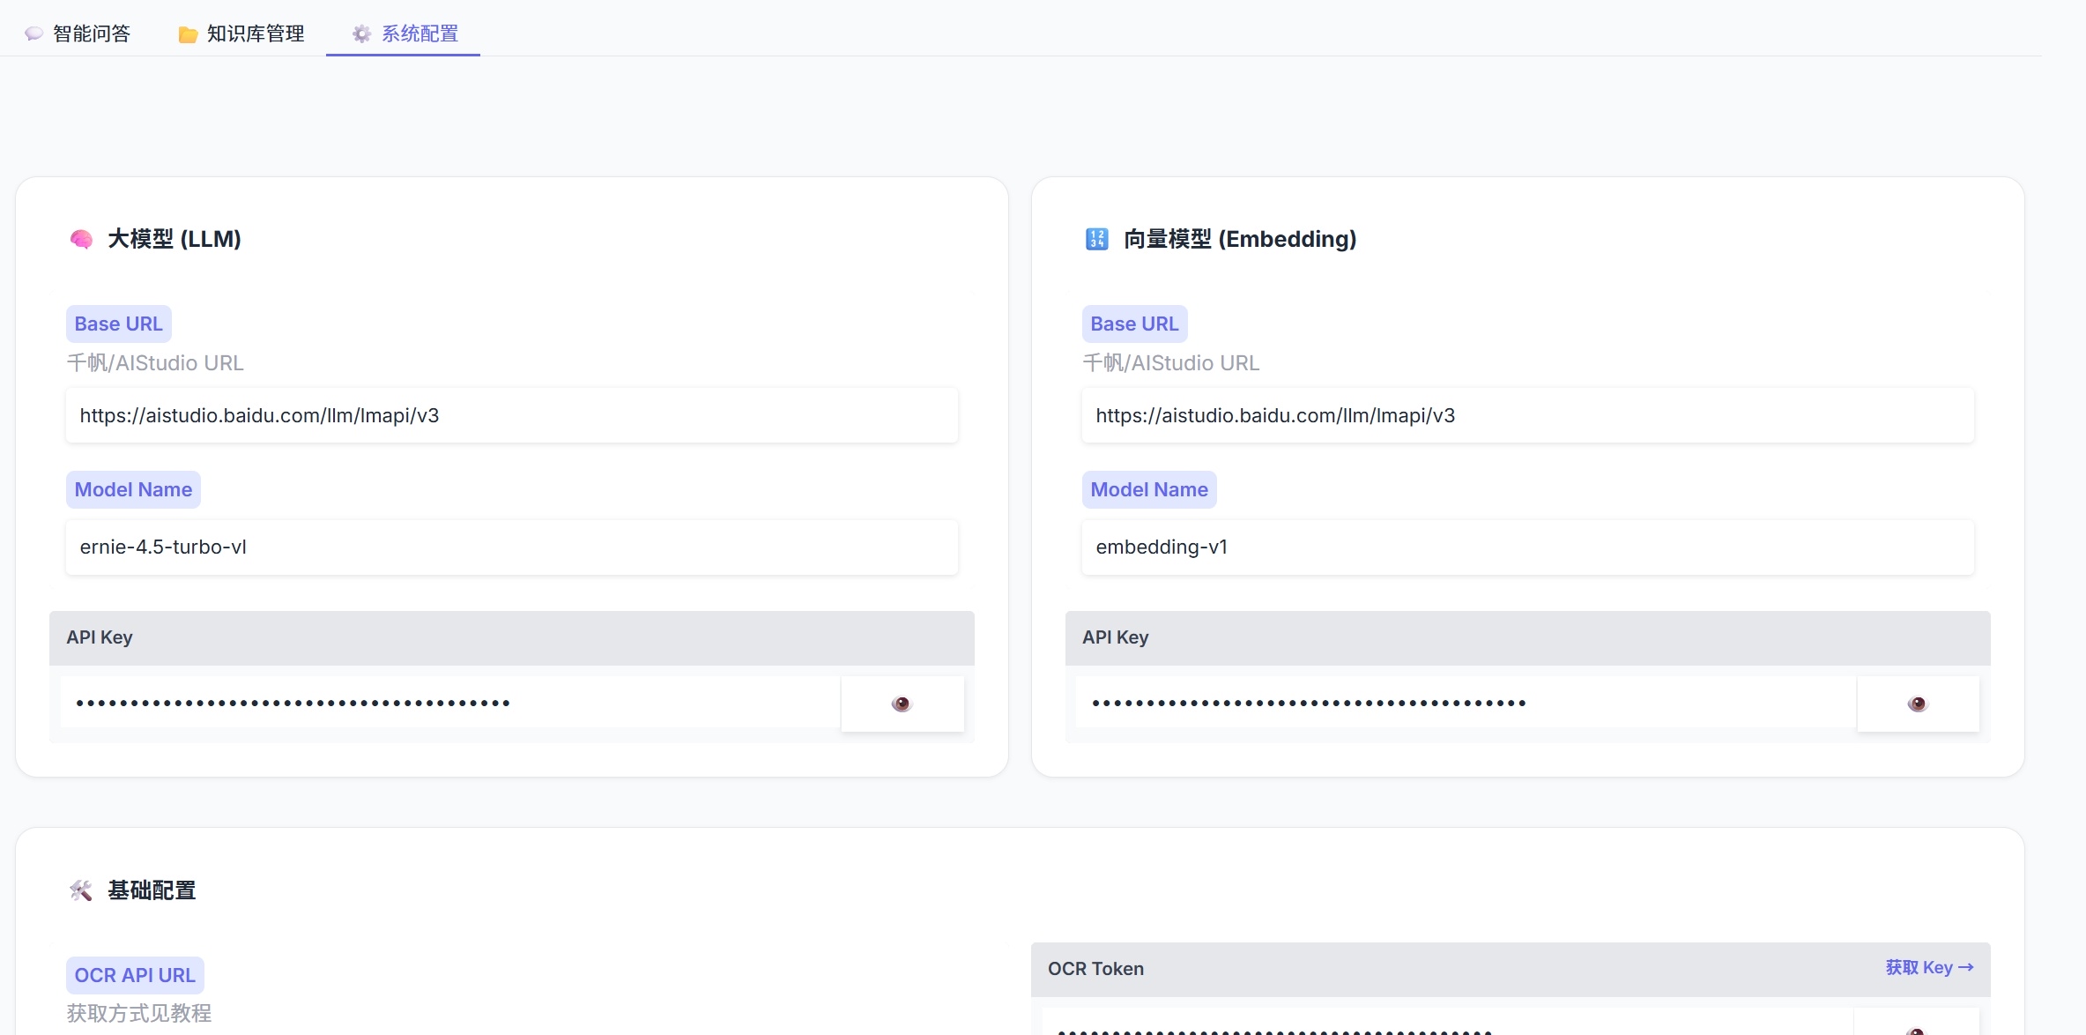Viewport: 2086px width, 1035px height.
Task: Click the brain icon beside 大模型 (LLM)
Action: click(x=81, y=239)
